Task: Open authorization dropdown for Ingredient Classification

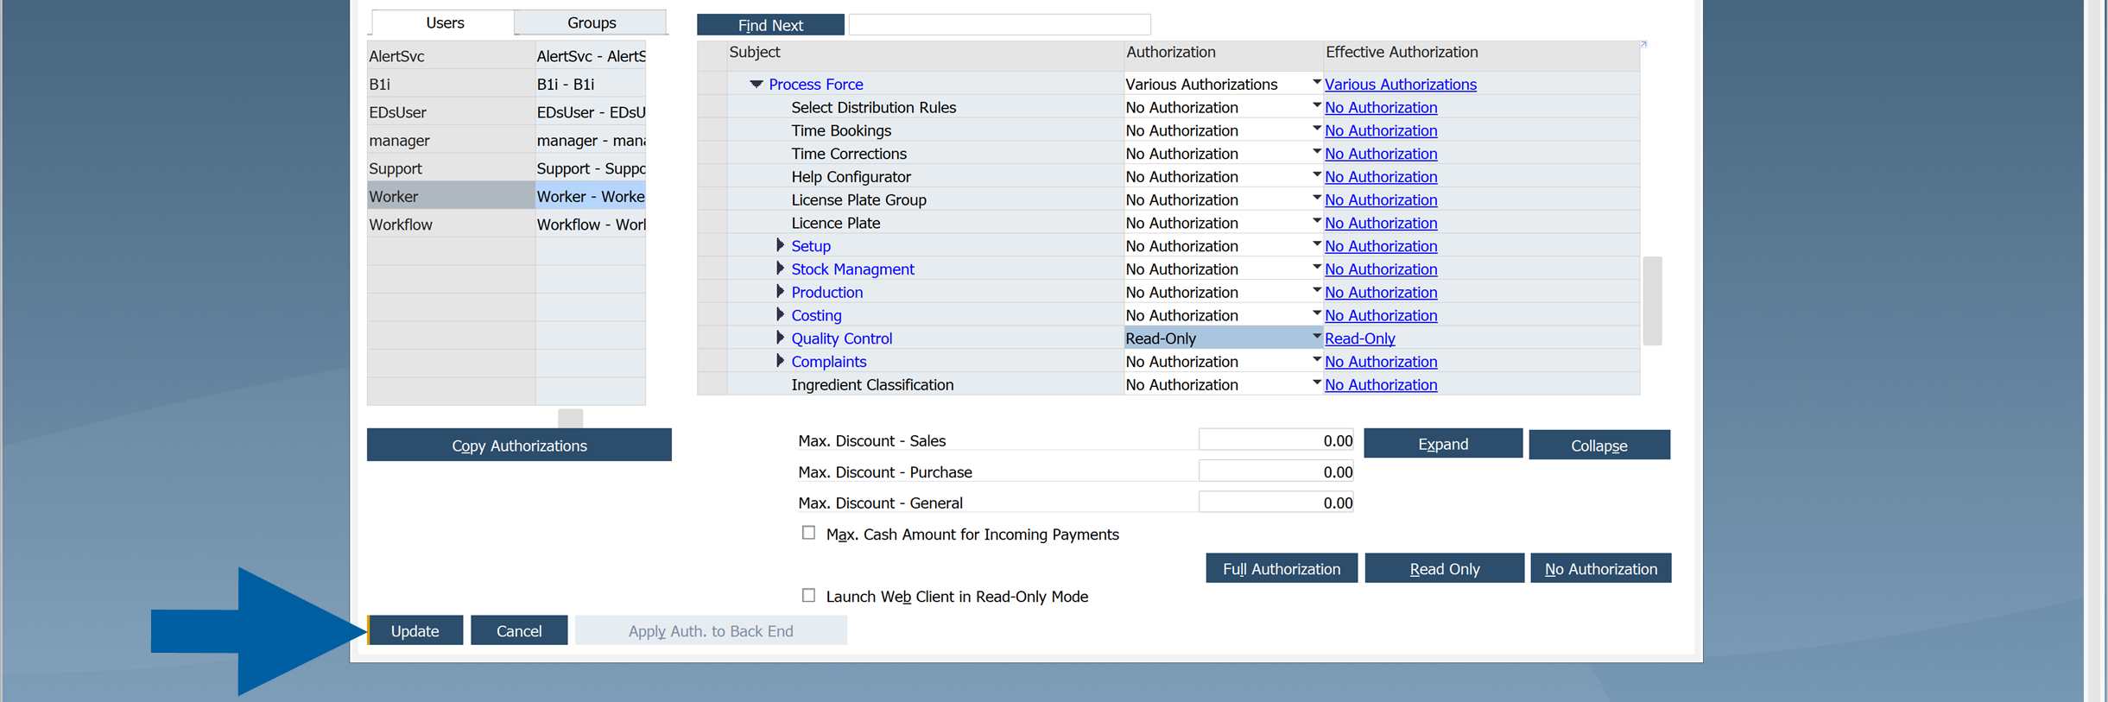Action: click(1316, 383)
